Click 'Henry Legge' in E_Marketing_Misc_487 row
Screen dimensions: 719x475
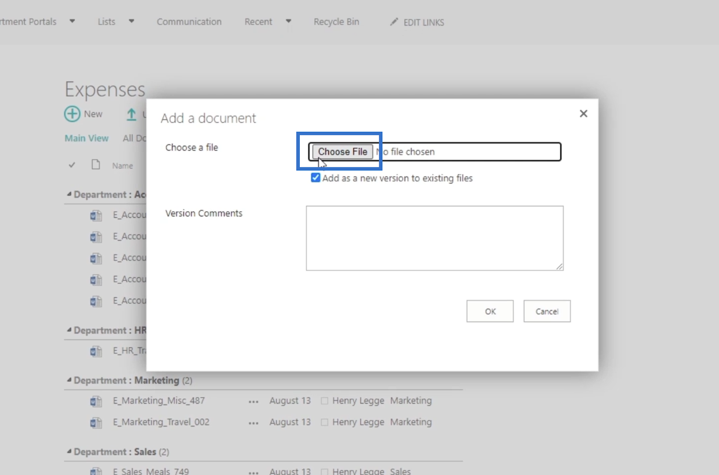pos(358,400)
